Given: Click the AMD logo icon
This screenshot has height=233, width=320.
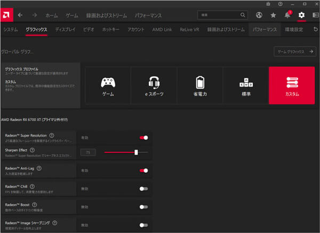Looking at the screenshot, I should point(6,15).
